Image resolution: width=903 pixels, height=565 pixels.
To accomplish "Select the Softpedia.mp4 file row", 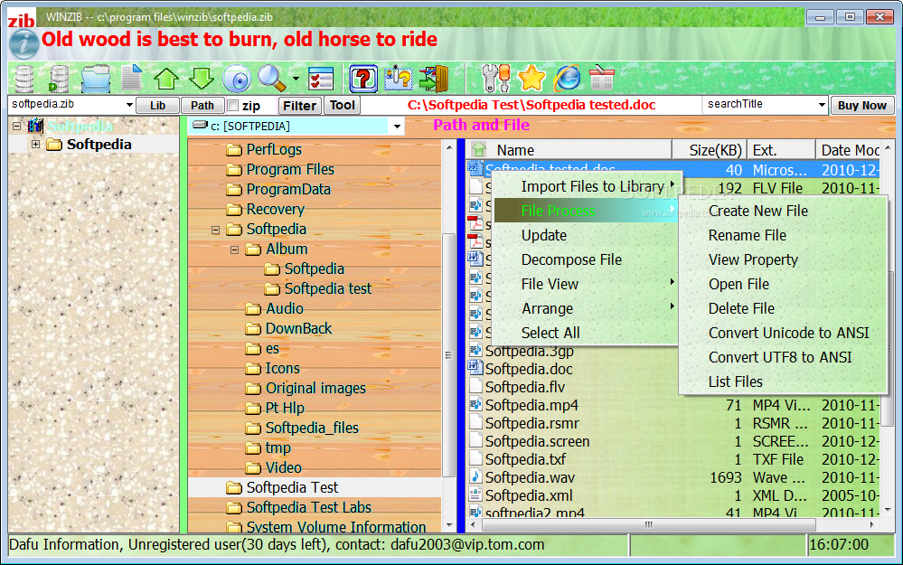I will (673, 405).
